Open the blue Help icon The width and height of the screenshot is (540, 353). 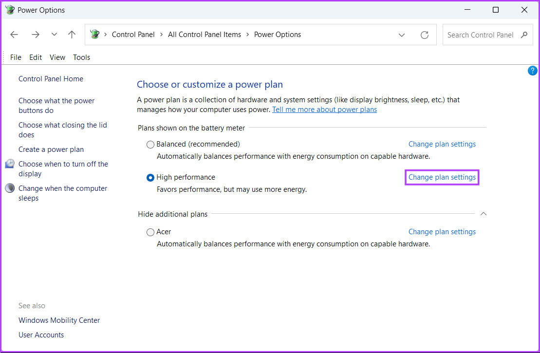[x=532, y=71]
